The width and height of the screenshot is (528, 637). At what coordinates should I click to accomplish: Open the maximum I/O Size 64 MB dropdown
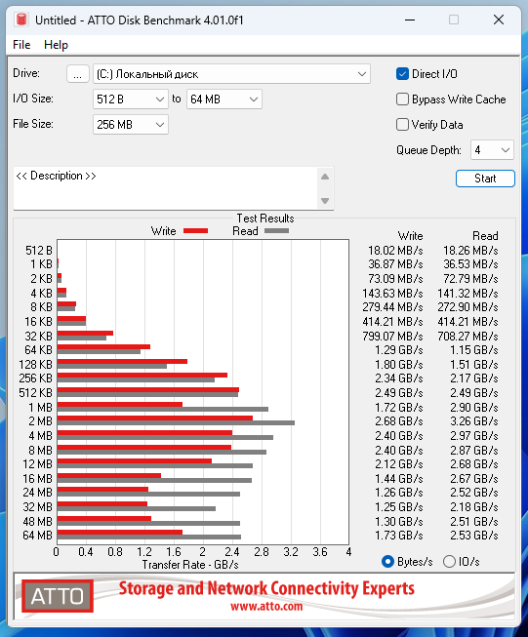tap(224, 100)
